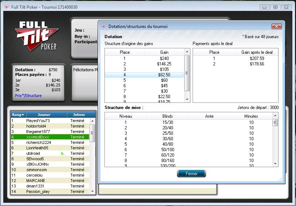Screen dimensions: 296x206
Task: Sort player list by Jetons header
Action: coord(81,114)
